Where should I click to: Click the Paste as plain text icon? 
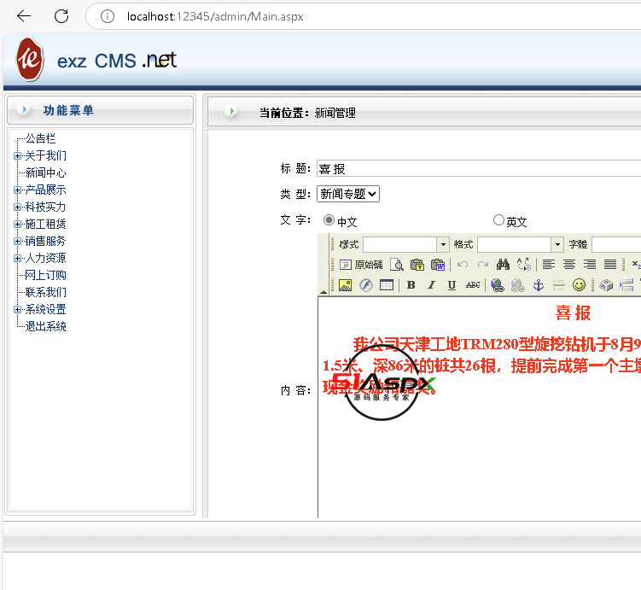click(417, 265)
